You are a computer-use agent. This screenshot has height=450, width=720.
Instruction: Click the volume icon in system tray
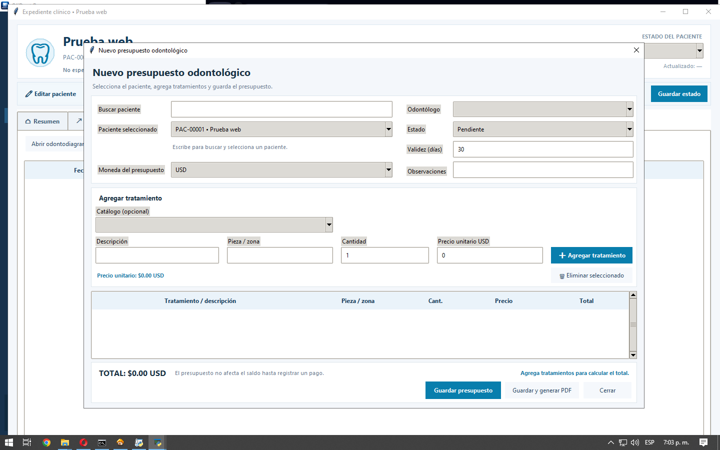click(635, 442)
